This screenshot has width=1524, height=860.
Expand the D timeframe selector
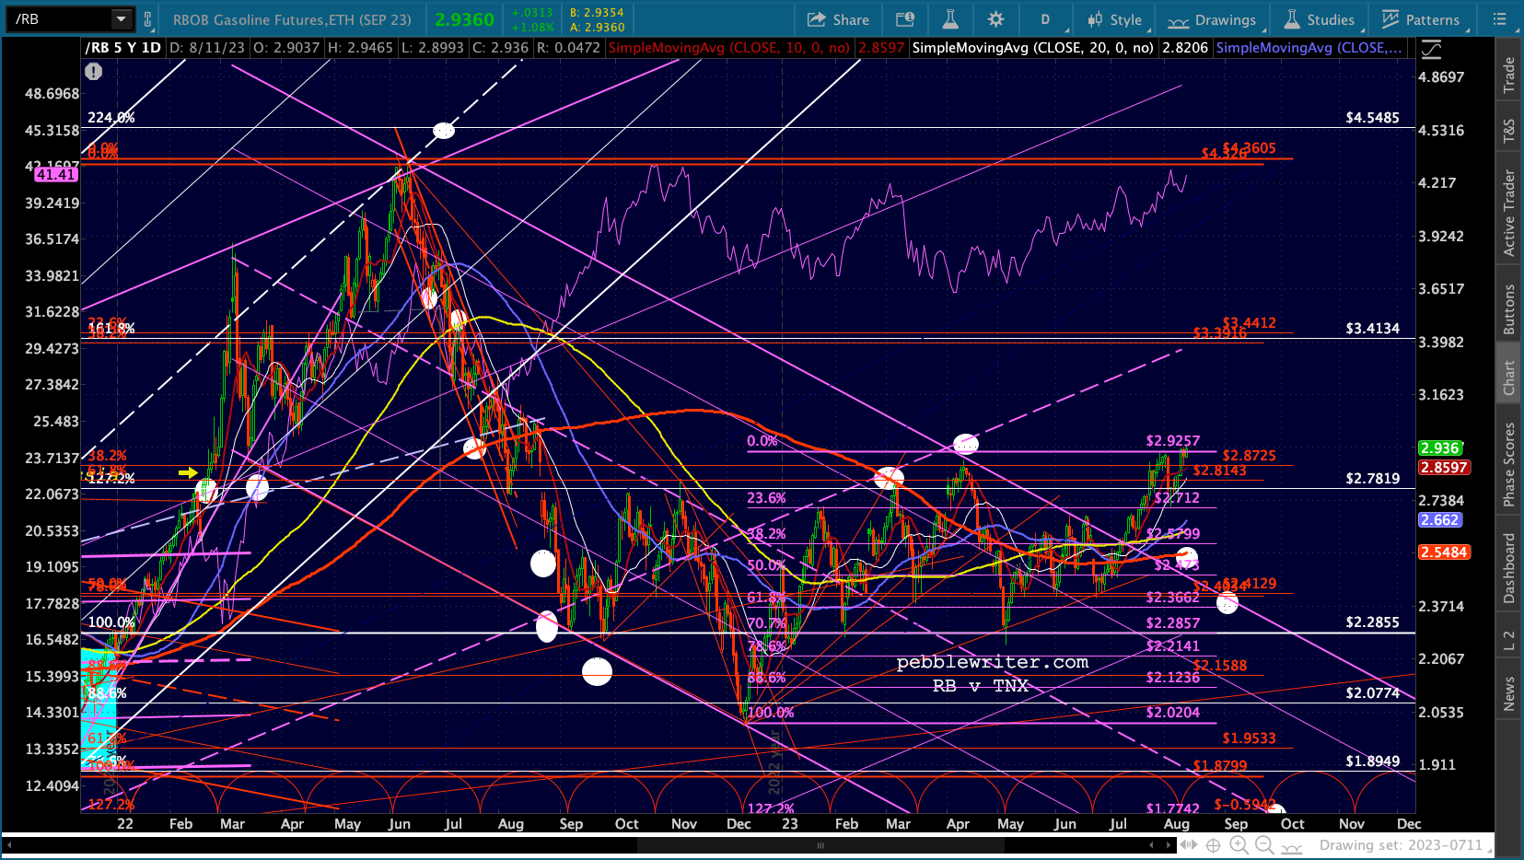click(x=1045, y=19)
